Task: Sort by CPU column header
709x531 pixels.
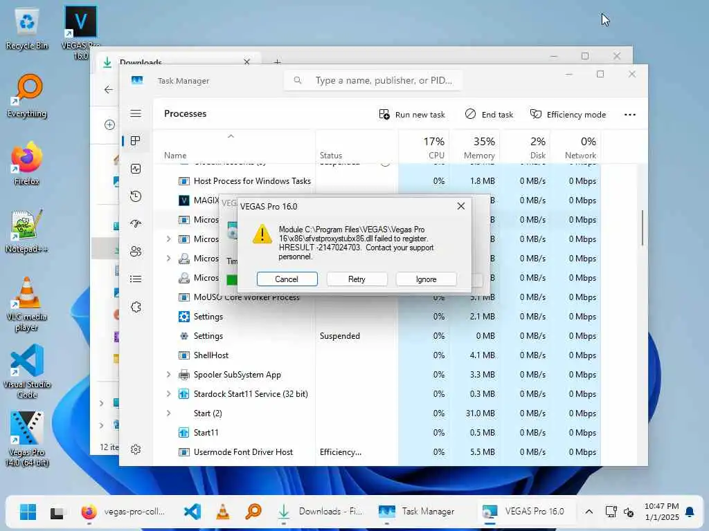Action: click(x=424, y=148)
